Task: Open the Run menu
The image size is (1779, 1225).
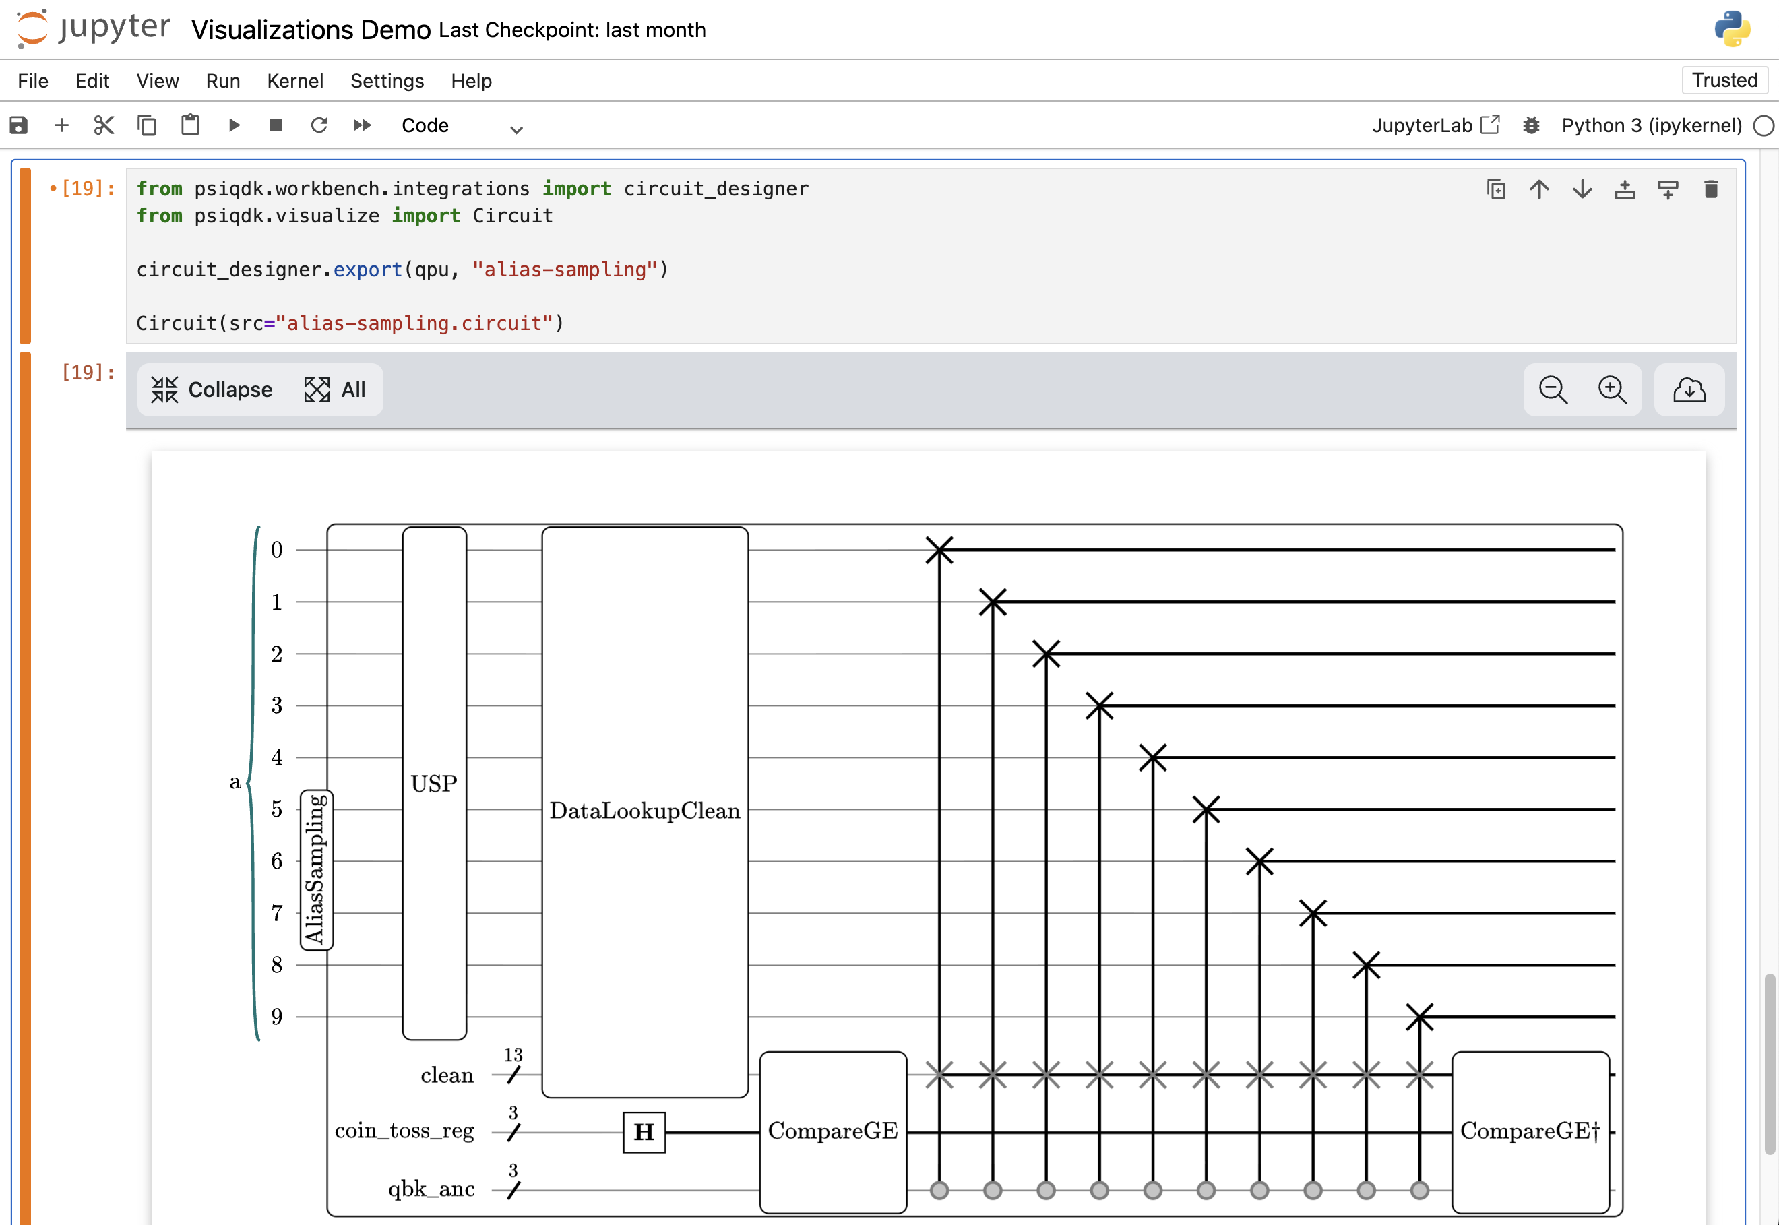Action: [x=222, y=81]
